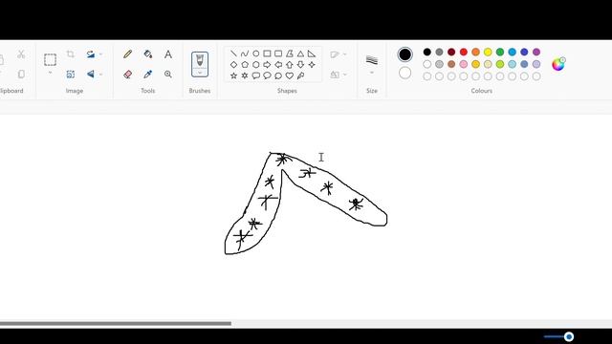
Task: Pick the Cloud callout shape
Action: [x=278, y=75]
